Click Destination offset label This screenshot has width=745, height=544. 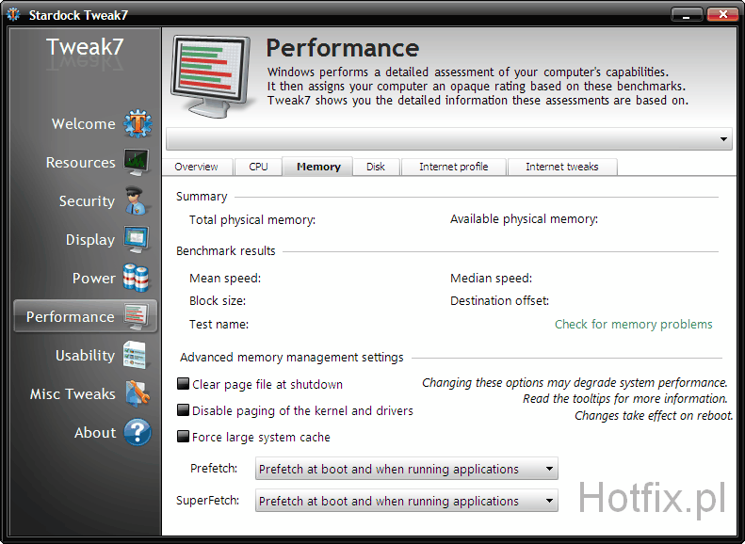tap(500, 301)
